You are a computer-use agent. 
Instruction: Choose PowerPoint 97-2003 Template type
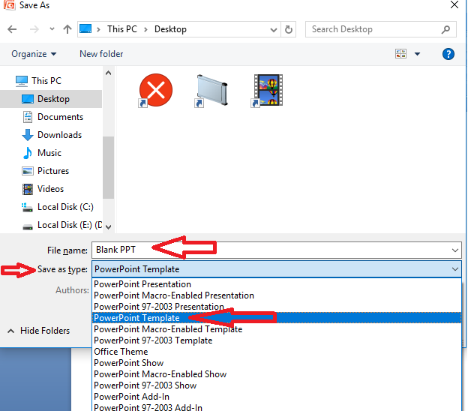coord(276,340)
